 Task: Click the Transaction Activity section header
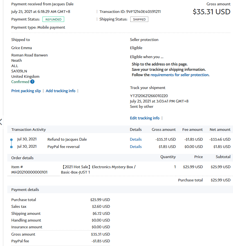28,129
